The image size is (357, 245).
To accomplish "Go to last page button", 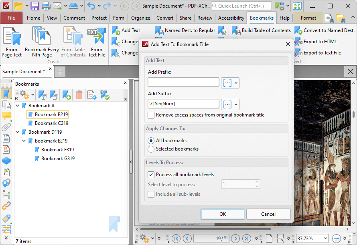I will (x=247, y=239).
